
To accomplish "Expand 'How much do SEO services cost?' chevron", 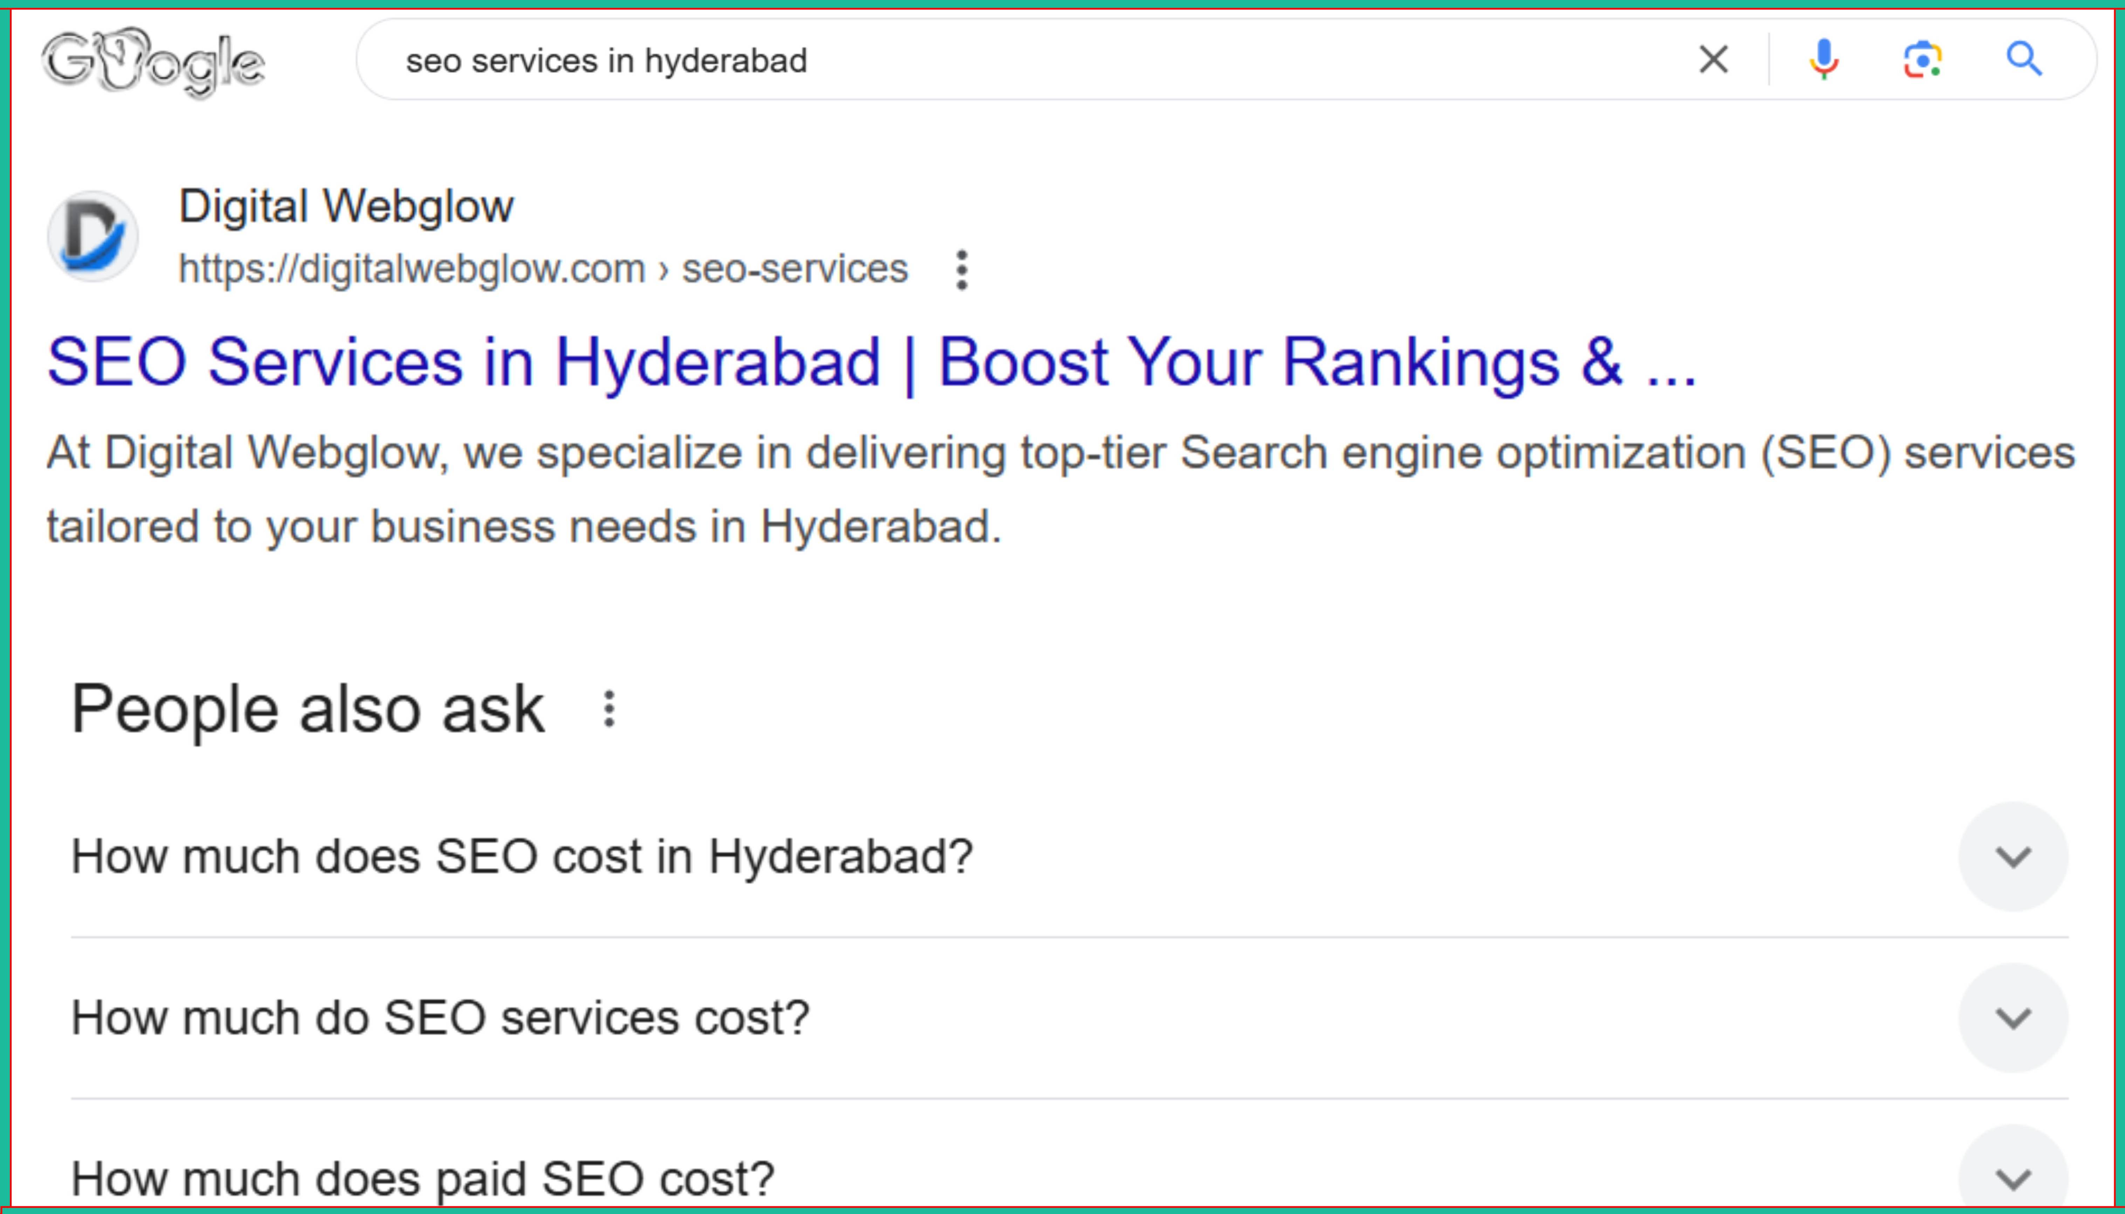I will coord(2013,1018).
